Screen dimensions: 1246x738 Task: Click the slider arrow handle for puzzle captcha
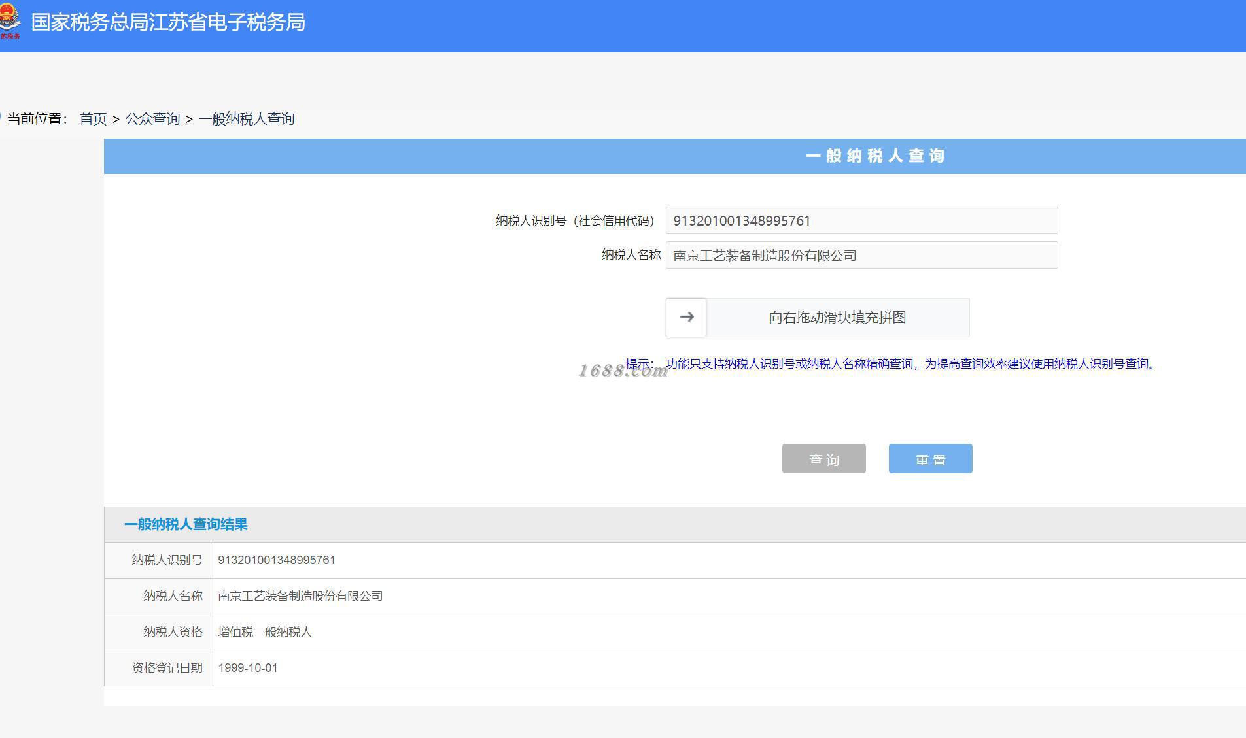(x=686, y=318)
